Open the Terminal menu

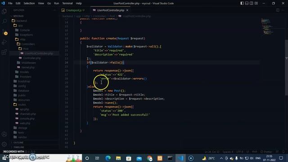pos(67,3)
